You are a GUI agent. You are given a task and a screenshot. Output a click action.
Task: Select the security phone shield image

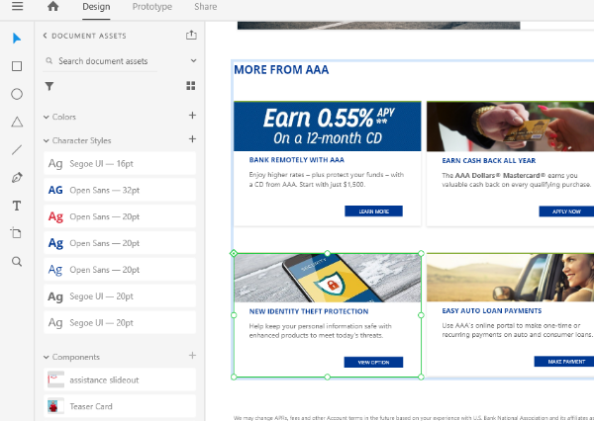(328, 278)
